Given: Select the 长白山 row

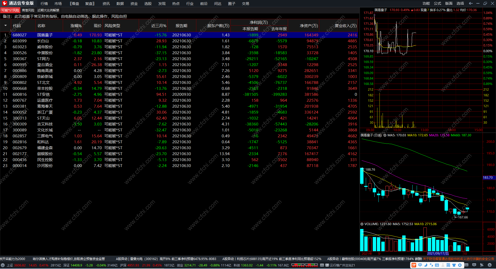Looking at the screenshot, I should click(180, 41).
